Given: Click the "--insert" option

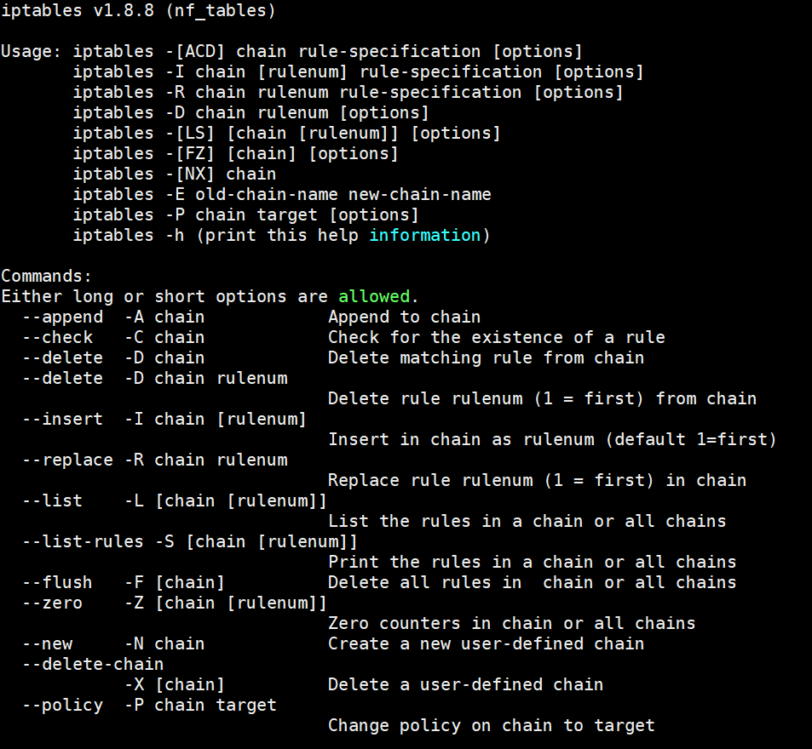Looking at the screenshot, I should [x=62, y=420].
